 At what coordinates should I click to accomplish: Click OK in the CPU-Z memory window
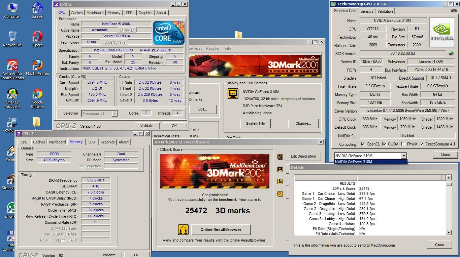coord(136,255)
